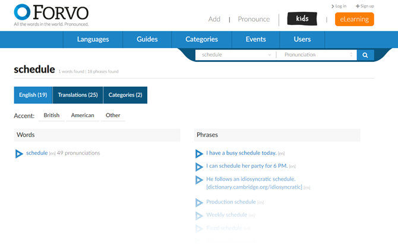Switch to the Translations (25) tab
Image resolution: width=398 pixels, height=248 pixels.
pos(78,95)
